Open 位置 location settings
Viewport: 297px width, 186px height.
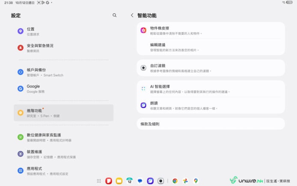point(63,31)
